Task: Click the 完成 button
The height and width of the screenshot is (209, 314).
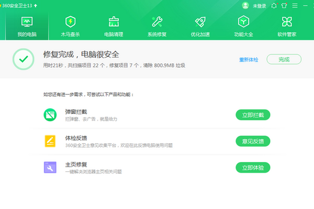Action: point(284,60)
